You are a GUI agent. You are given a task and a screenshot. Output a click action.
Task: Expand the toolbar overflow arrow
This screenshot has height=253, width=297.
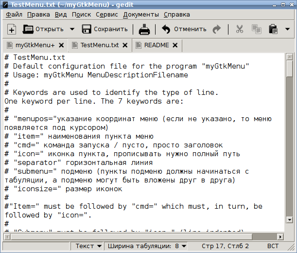click(288, 29)
